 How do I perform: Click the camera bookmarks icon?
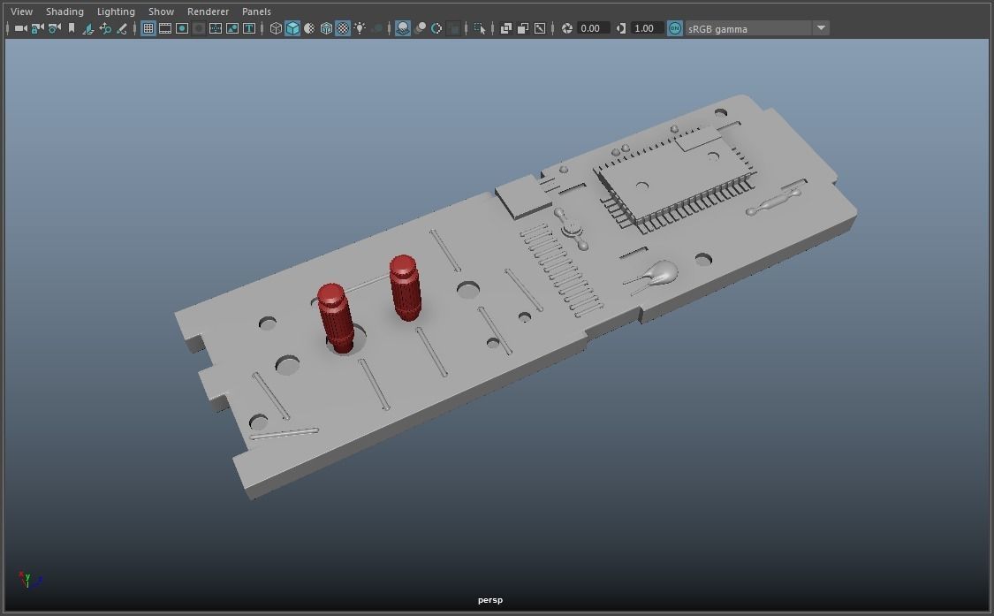tap(72, 28)
